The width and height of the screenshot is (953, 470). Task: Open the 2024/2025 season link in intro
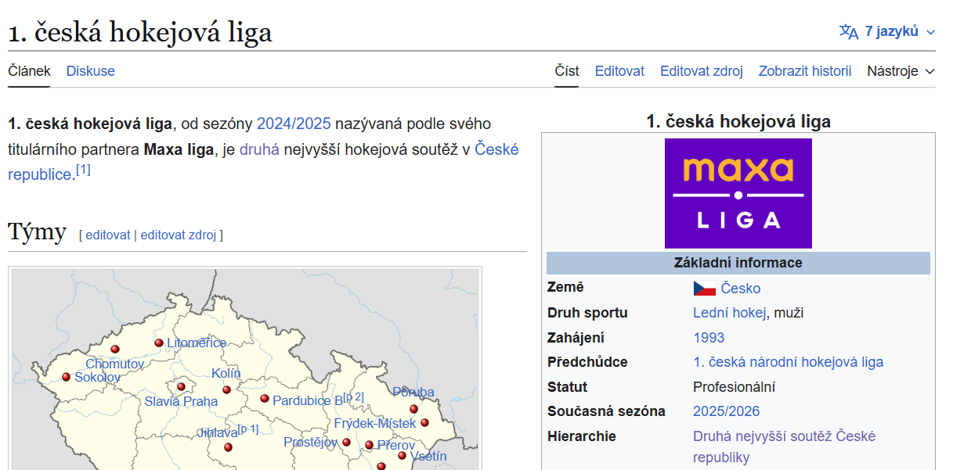point(294,124)
